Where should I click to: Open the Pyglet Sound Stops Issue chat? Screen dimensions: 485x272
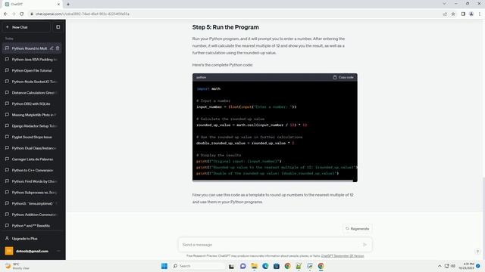[32, 138]
